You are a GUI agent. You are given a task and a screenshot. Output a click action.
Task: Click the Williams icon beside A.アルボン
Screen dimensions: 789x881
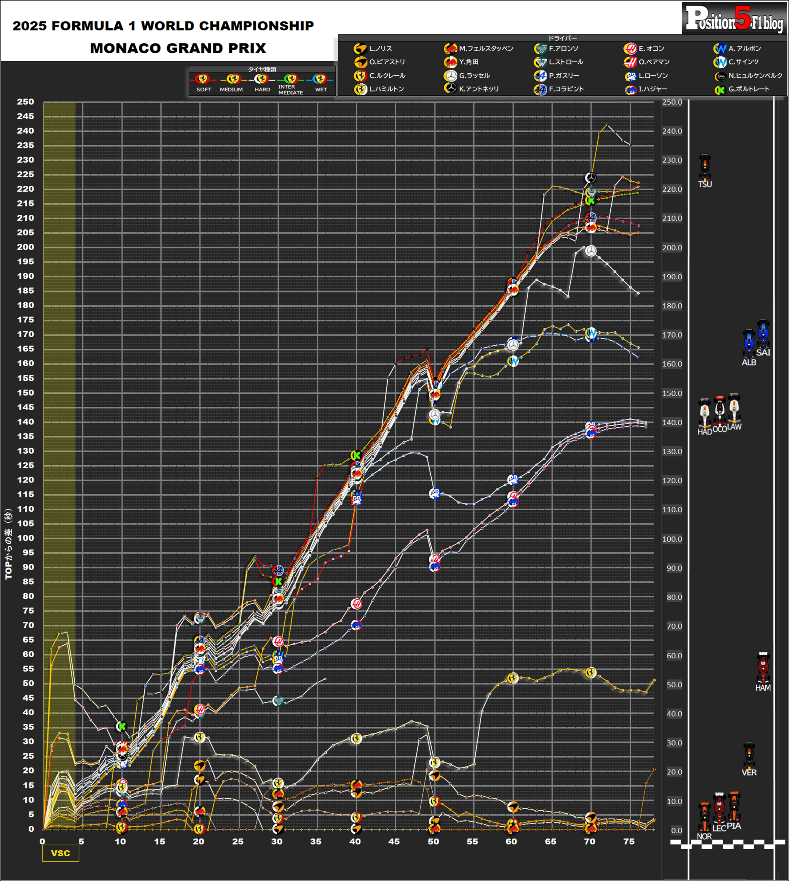tap(720, 49)
